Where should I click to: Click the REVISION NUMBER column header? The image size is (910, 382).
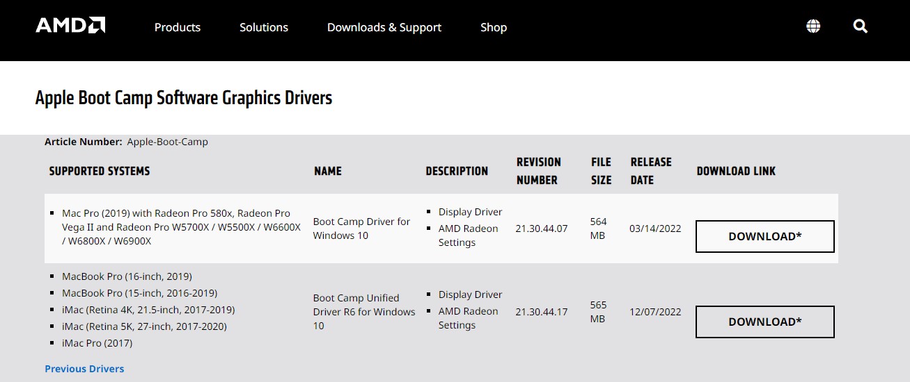pos(538,171)
